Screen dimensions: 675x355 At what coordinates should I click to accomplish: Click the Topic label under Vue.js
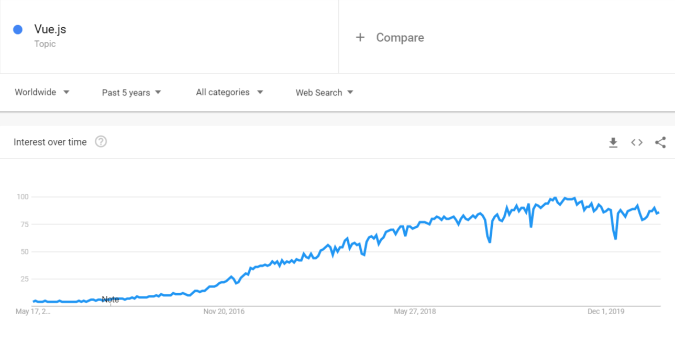coord(45,44)
